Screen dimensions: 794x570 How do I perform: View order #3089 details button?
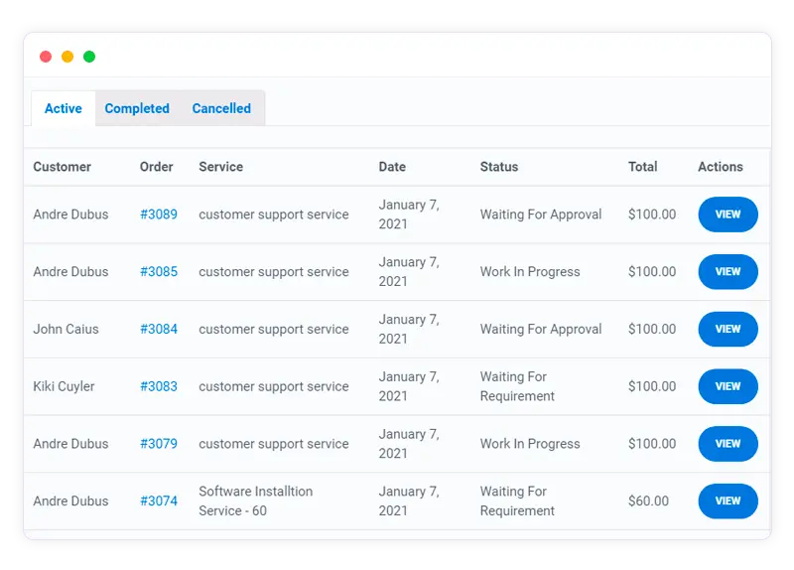(x=728, y=214)
